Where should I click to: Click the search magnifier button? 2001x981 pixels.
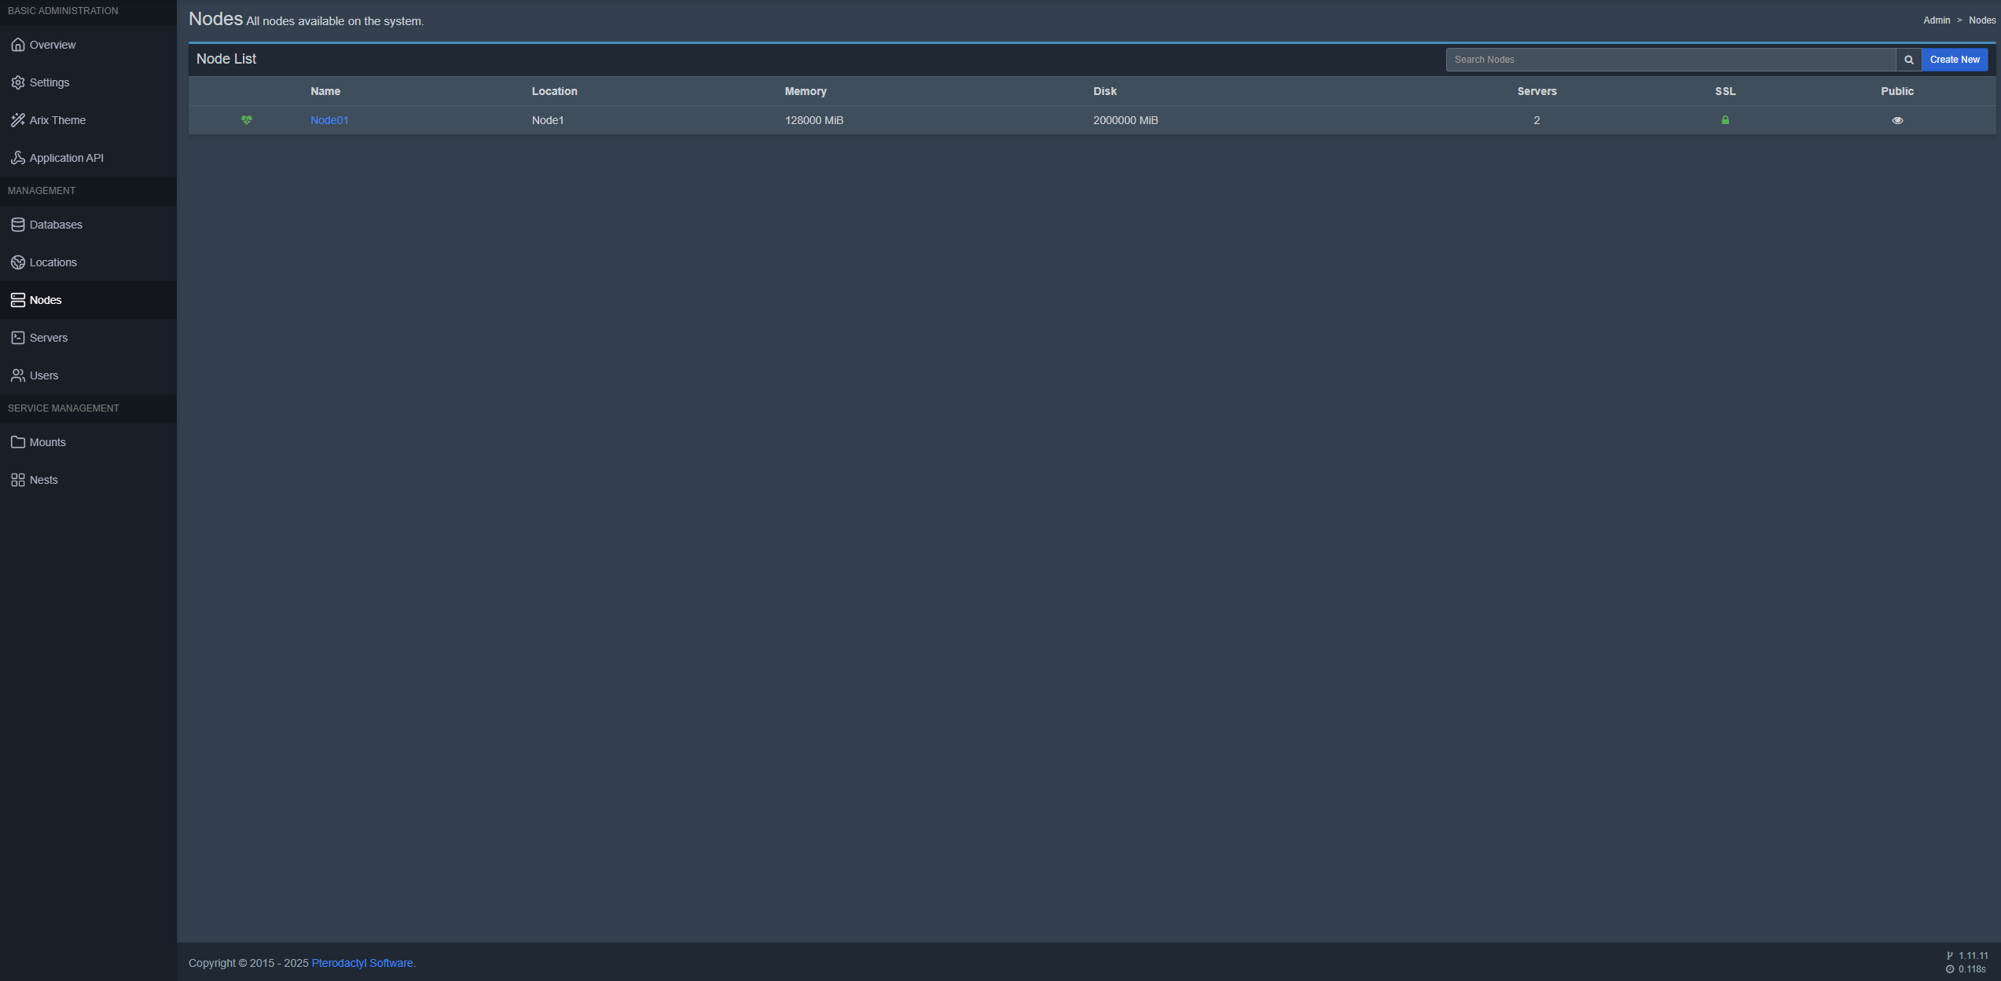pos(1908,60)
